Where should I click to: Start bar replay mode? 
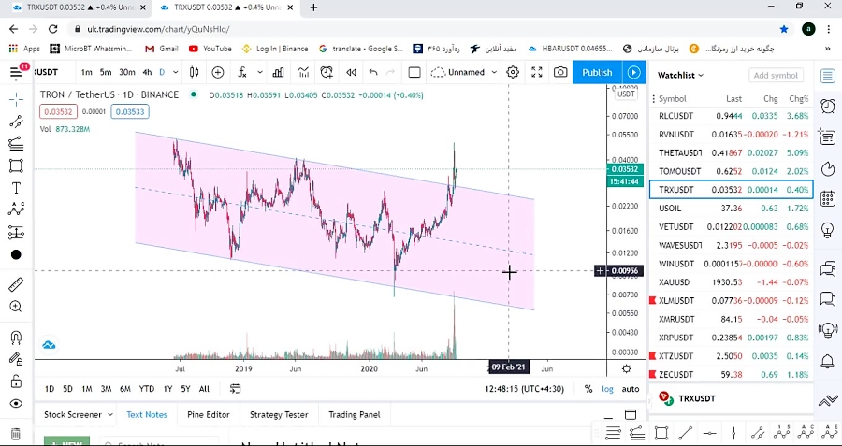351,72
